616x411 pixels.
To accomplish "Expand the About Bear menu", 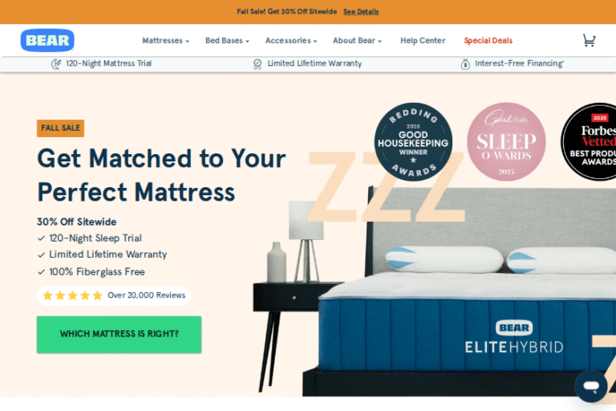I will pos(357,40).
